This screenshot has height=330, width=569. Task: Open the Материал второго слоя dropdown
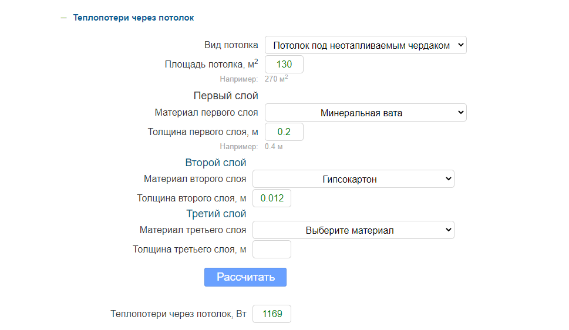(353, 179)
